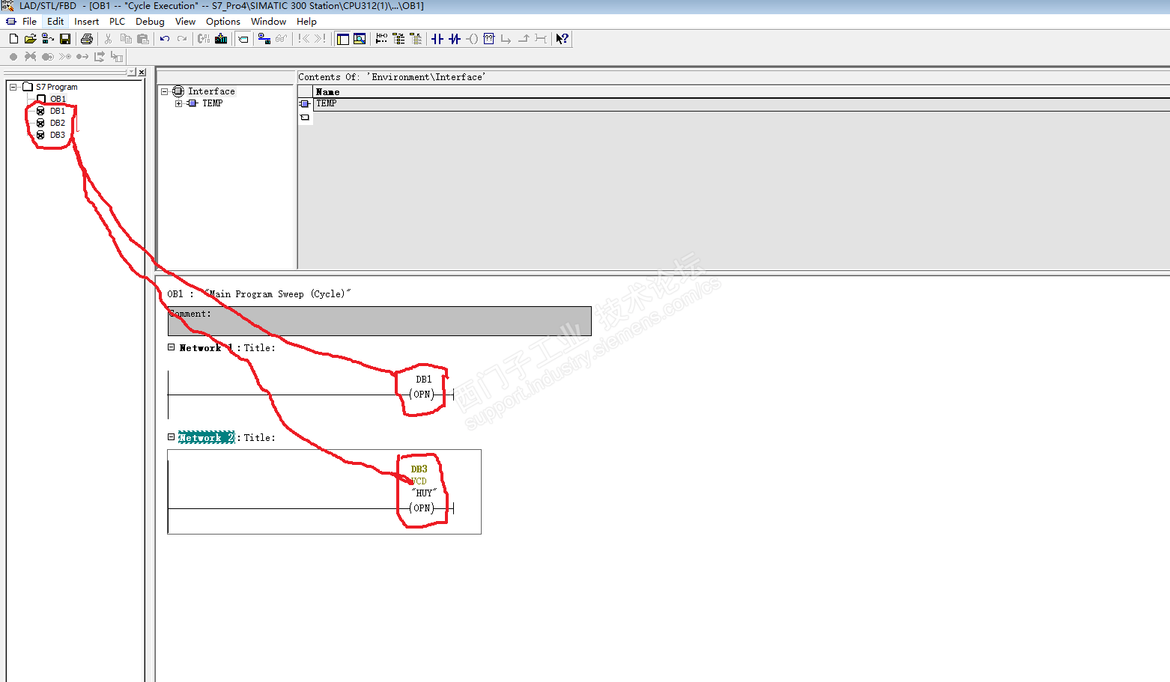
Task: Select DB1 in the program tree
Action: (x=58, y=111)
